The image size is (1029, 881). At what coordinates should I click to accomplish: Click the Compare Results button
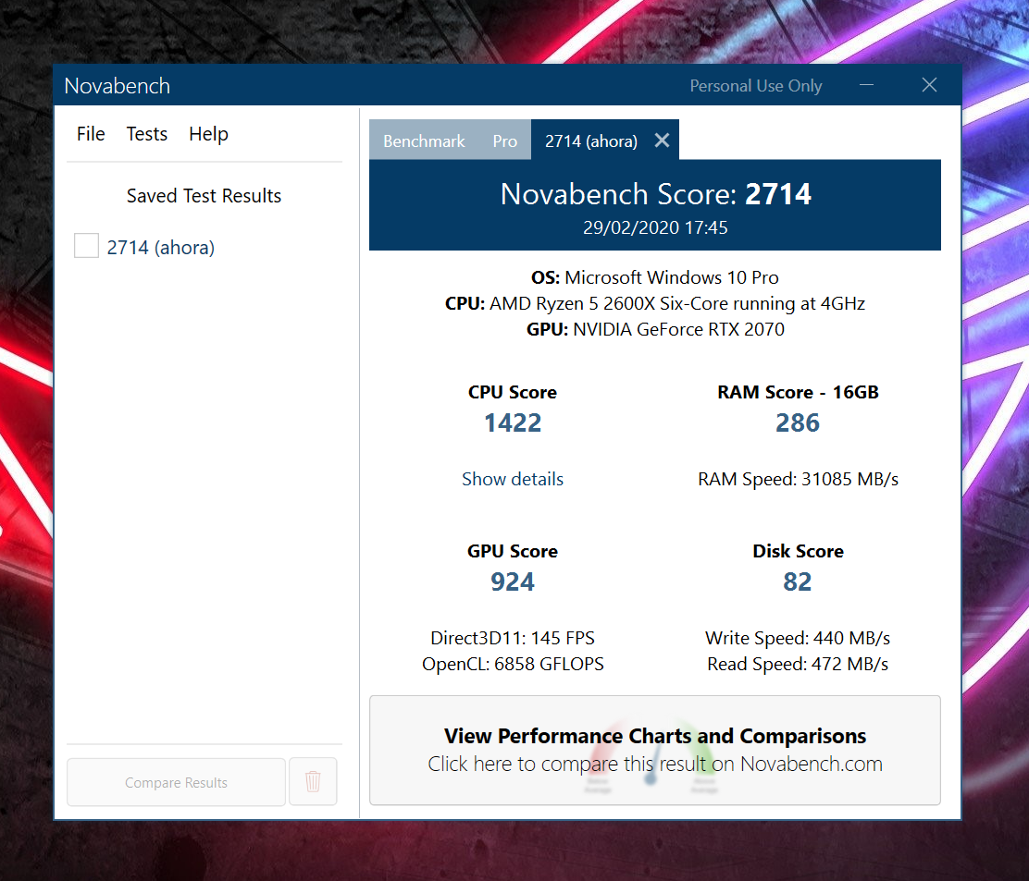(176, 782)
